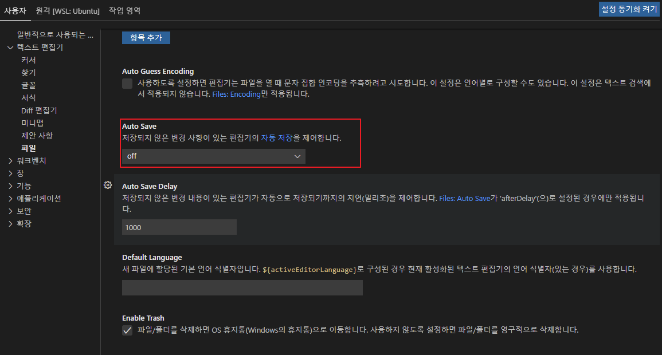The width and height of the screenshot is (662, 355).
Task: Switch to the 원격 [WSL: Ubuntu] tab
Action: pos(68,10)
